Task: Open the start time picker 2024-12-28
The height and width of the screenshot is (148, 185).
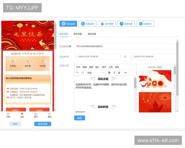Action: [x=97, y=56]
